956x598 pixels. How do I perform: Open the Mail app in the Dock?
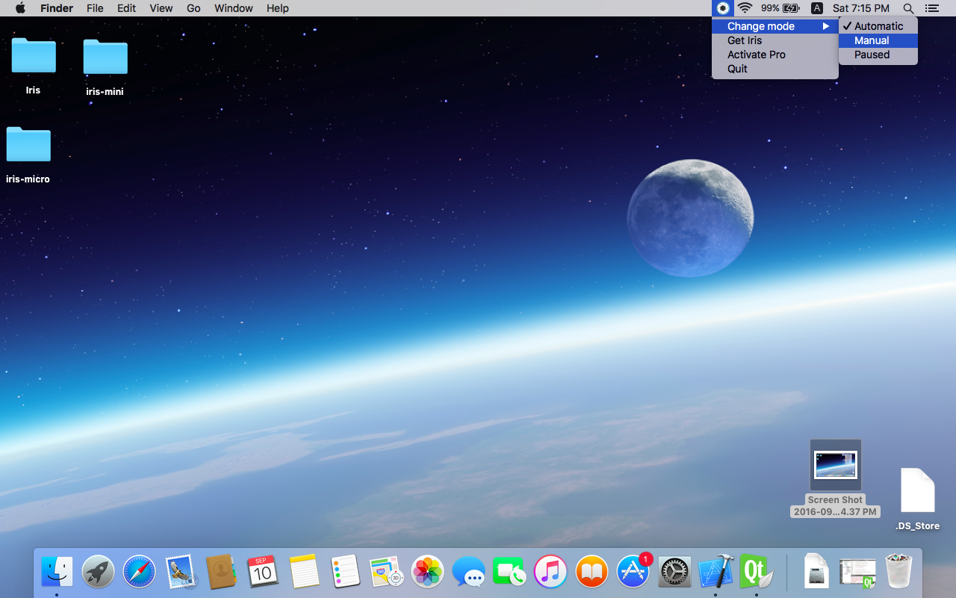180,573
